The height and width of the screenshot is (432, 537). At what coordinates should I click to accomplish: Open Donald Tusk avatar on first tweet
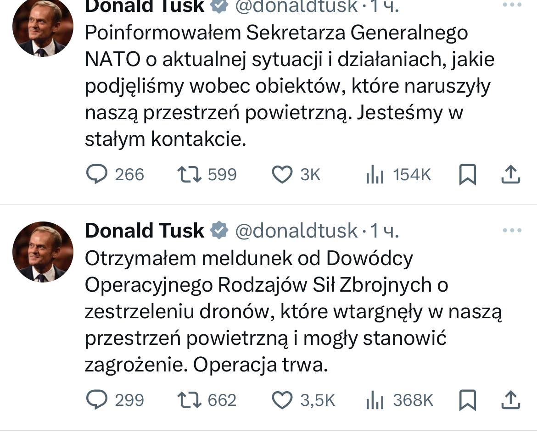43,27
